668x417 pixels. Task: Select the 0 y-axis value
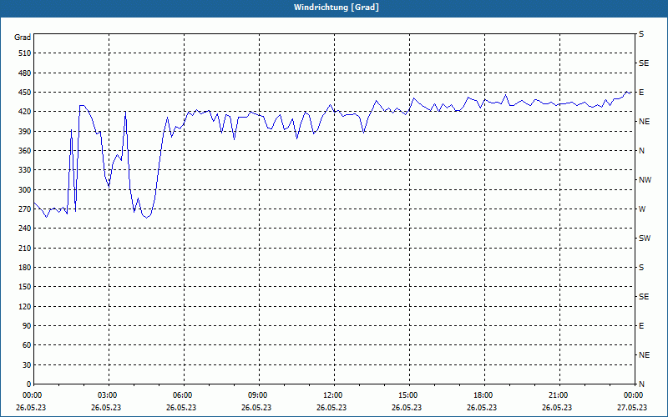[28, 384]
